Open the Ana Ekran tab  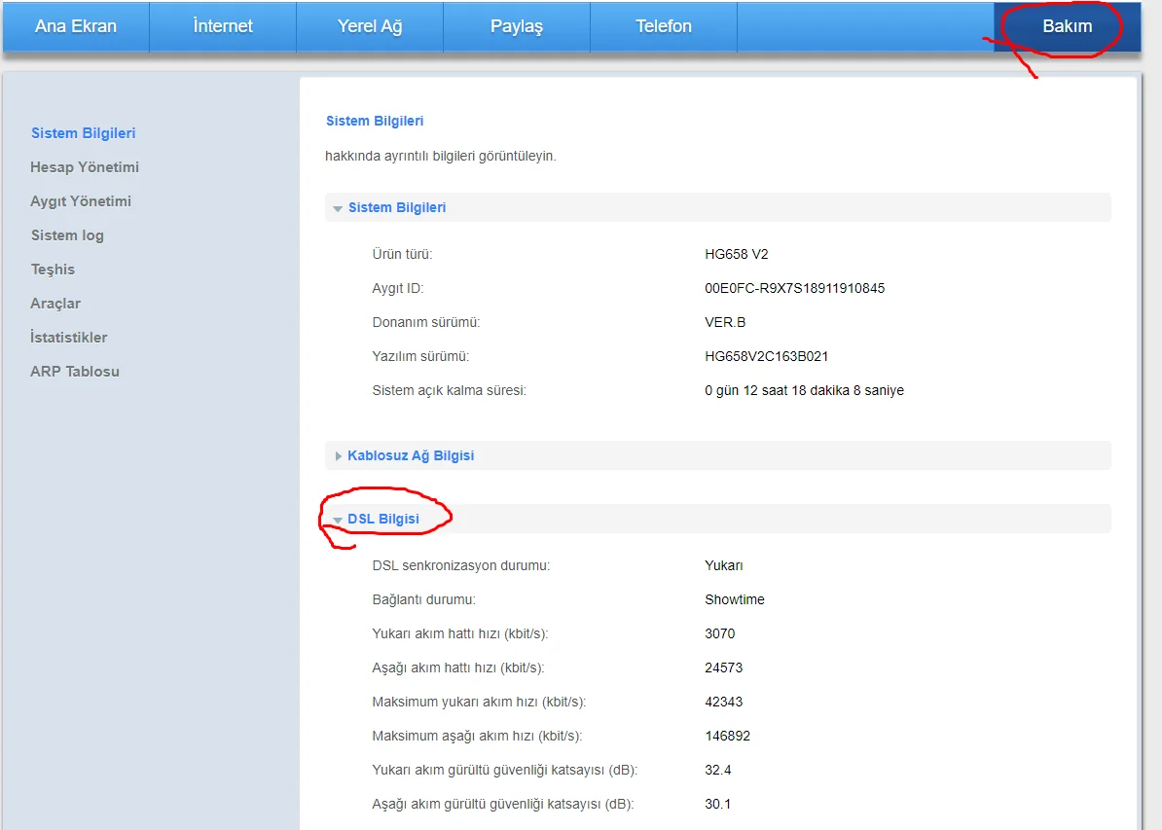tap(76, 26)
